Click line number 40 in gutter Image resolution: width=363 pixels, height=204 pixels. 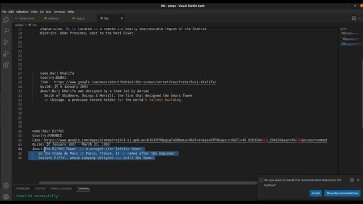tap(20, 131)
